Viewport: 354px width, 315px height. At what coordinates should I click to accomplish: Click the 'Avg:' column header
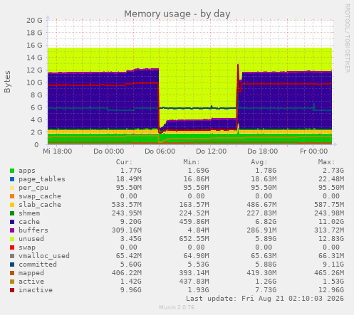tap(259, 162)
